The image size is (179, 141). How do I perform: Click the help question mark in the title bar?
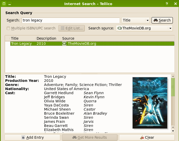click(x=167, y=4)
